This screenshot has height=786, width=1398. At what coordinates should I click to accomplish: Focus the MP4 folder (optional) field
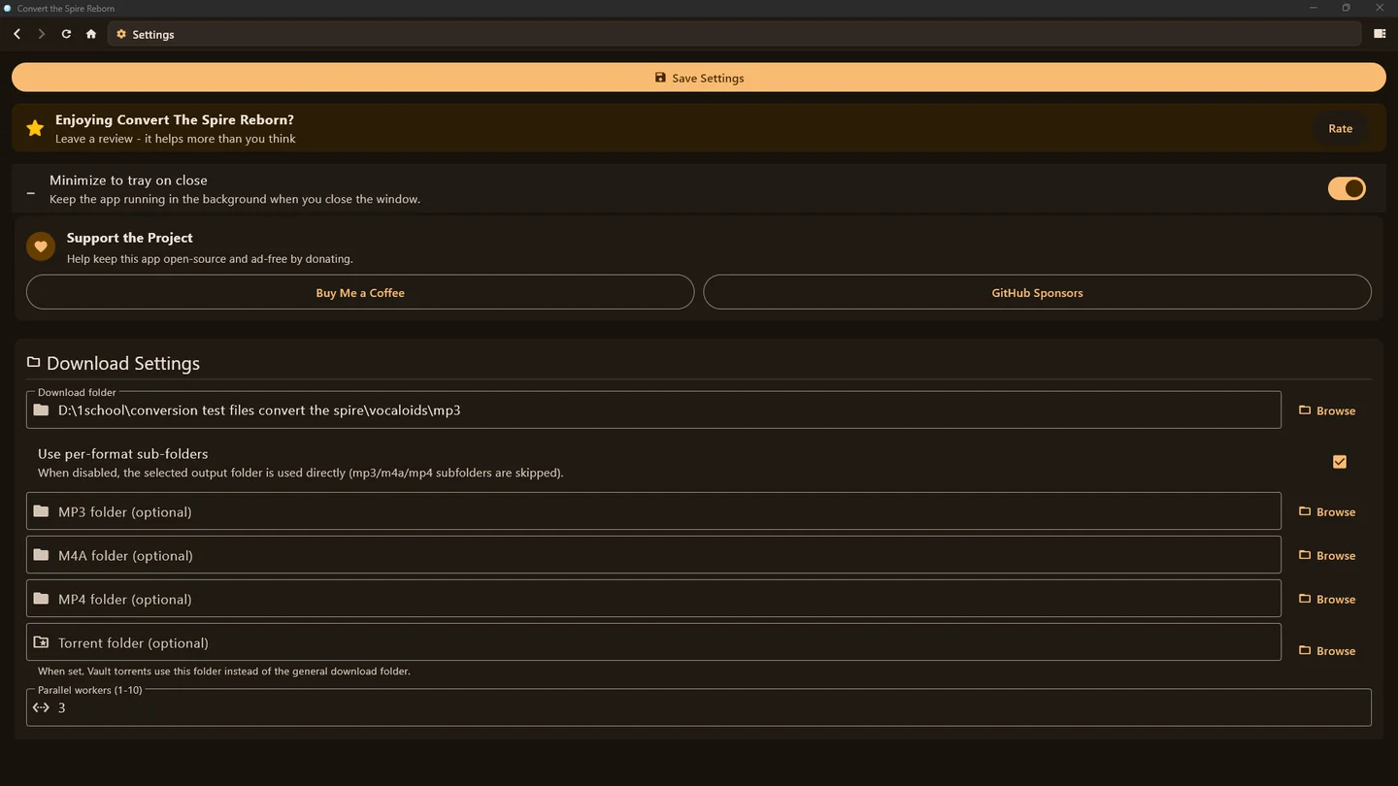(x=653, y=599)
